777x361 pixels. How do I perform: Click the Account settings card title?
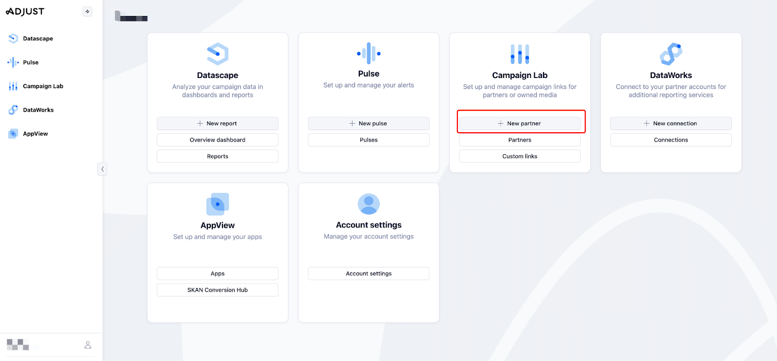pyautogui.click(x=369, y=225)
